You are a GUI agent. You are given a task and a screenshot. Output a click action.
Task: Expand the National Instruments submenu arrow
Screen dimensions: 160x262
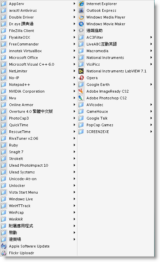click(x=151, y=58)
